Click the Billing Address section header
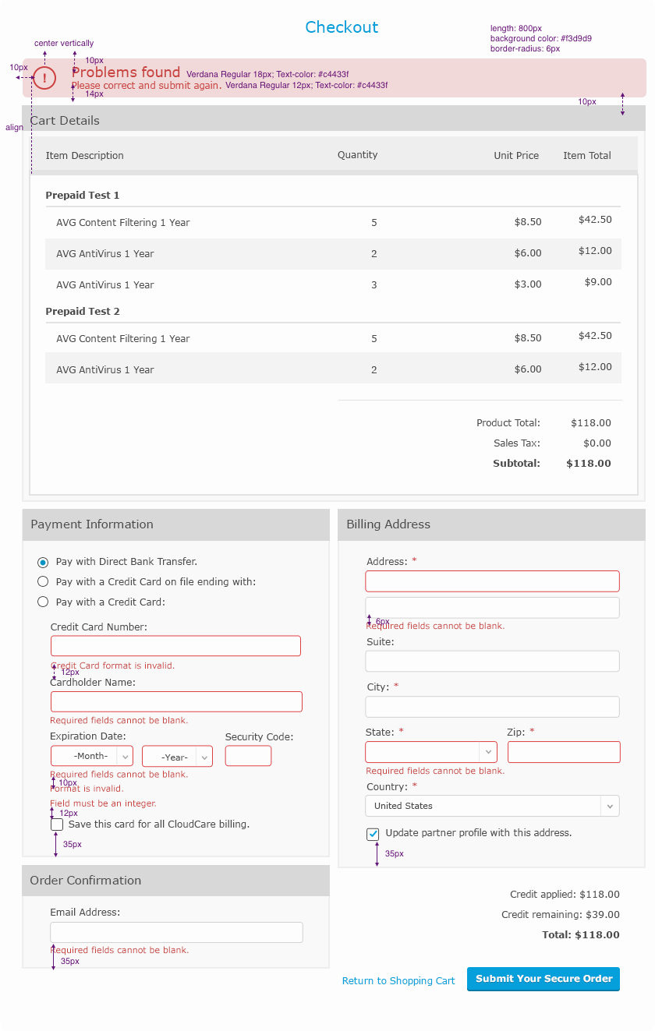Screen dimensions: 655x1031 (x=491, y=525)
